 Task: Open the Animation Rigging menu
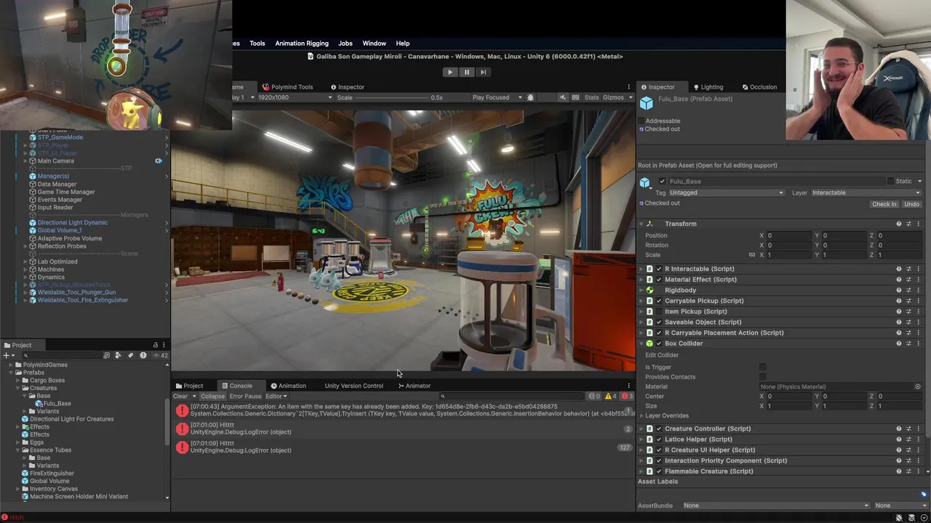(x=302, y=44)
